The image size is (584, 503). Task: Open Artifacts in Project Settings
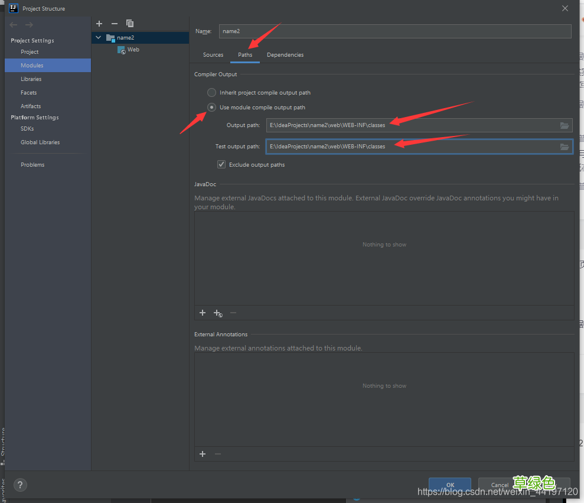pos(31,106)
